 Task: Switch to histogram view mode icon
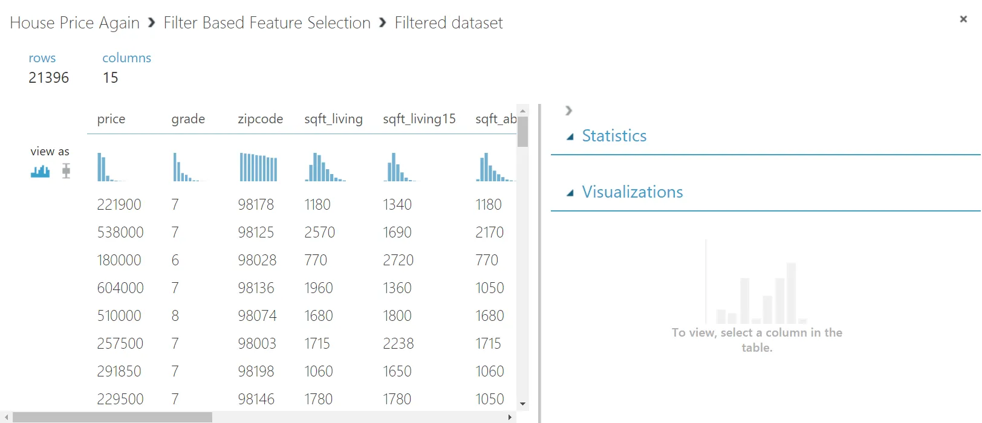(x=41, y=172)
